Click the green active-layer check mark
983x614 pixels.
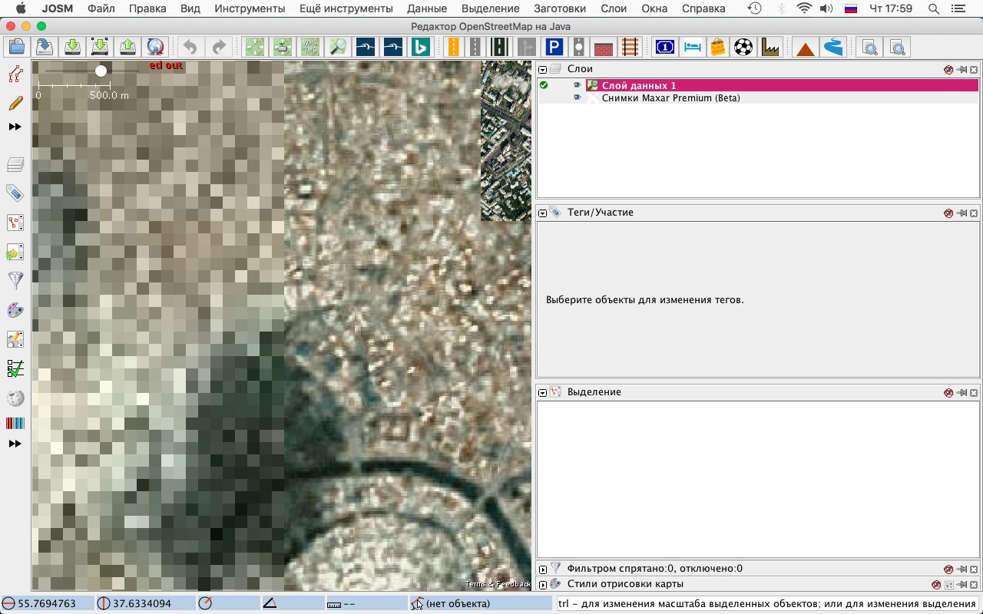tap(544, 85)
